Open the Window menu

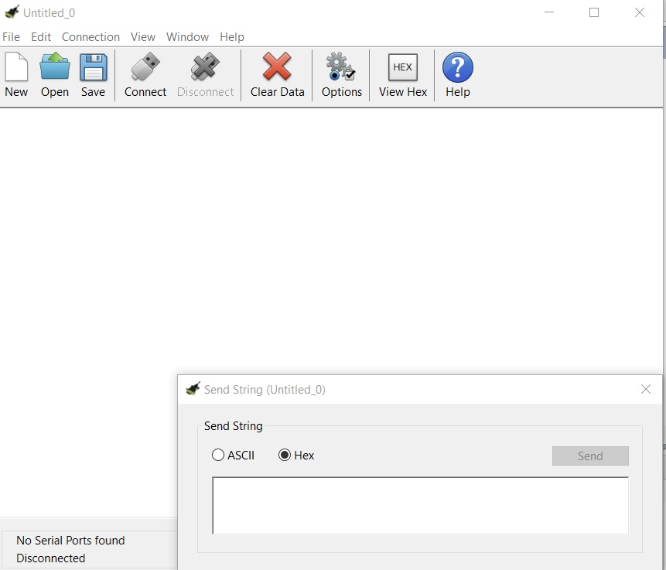point(187,37)
